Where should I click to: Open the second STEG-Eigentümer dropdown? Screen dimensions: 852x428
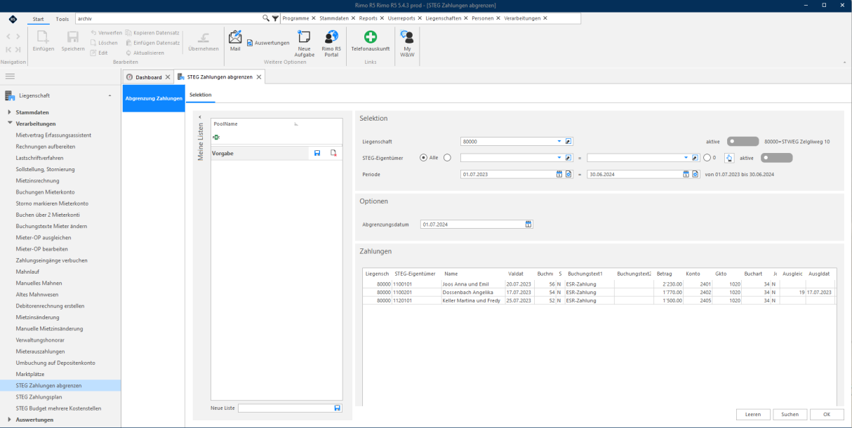tap(686, 158)
